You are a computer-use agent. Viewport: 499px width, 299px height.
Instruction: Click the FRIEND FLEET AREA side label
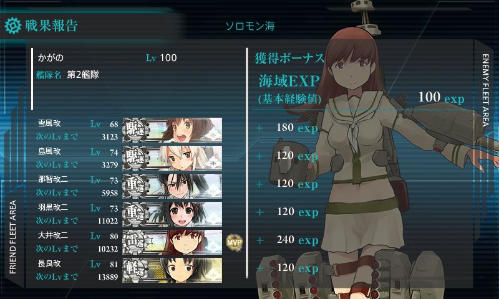click(12, 237)
